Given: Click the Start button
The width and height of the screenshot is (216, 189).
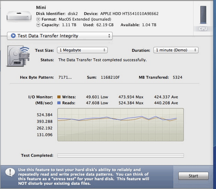Looking at the screenshot, I should click(193, 176).
